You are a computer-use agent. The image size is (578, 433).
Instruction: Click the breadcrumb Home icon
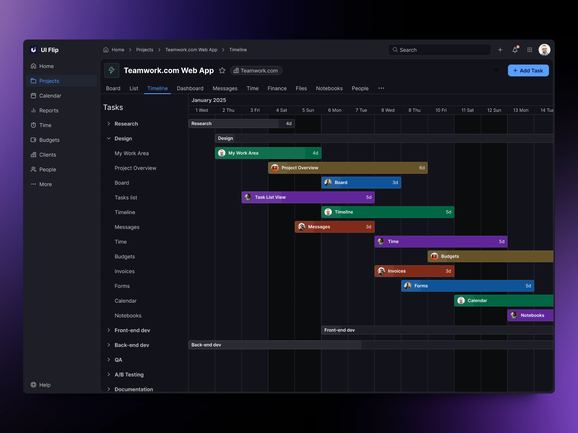[x=106, y=50]
